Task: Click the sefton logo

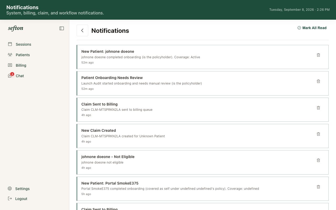Action: 15,28
